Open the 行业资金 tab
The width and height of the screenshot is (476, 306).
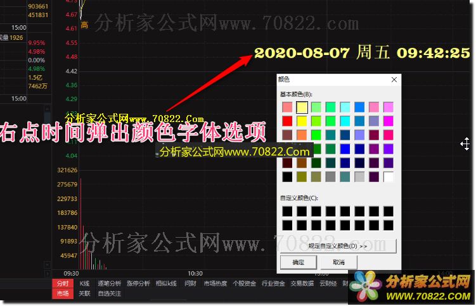273,284
